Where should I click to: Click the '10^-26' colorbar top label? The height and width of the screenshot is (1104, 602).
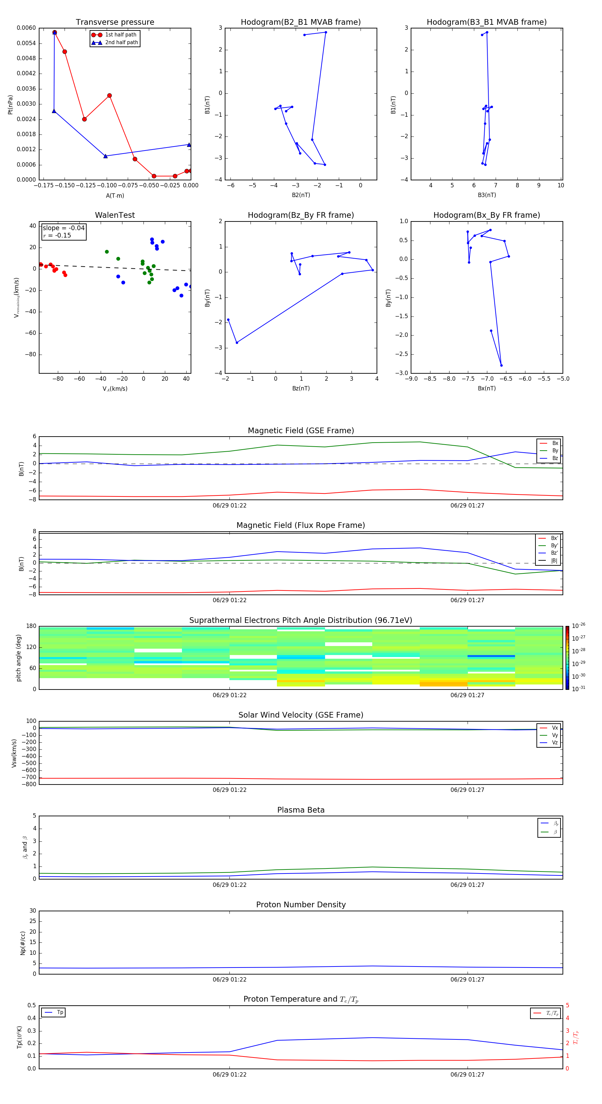tap(579, 626)
